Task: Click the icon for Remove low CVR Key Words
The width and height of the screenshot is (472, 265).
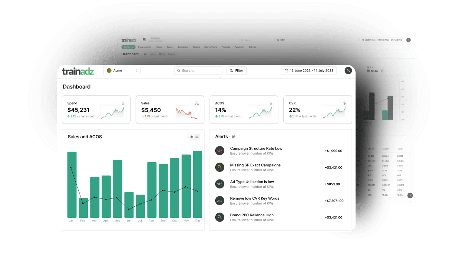Action: 219,200
